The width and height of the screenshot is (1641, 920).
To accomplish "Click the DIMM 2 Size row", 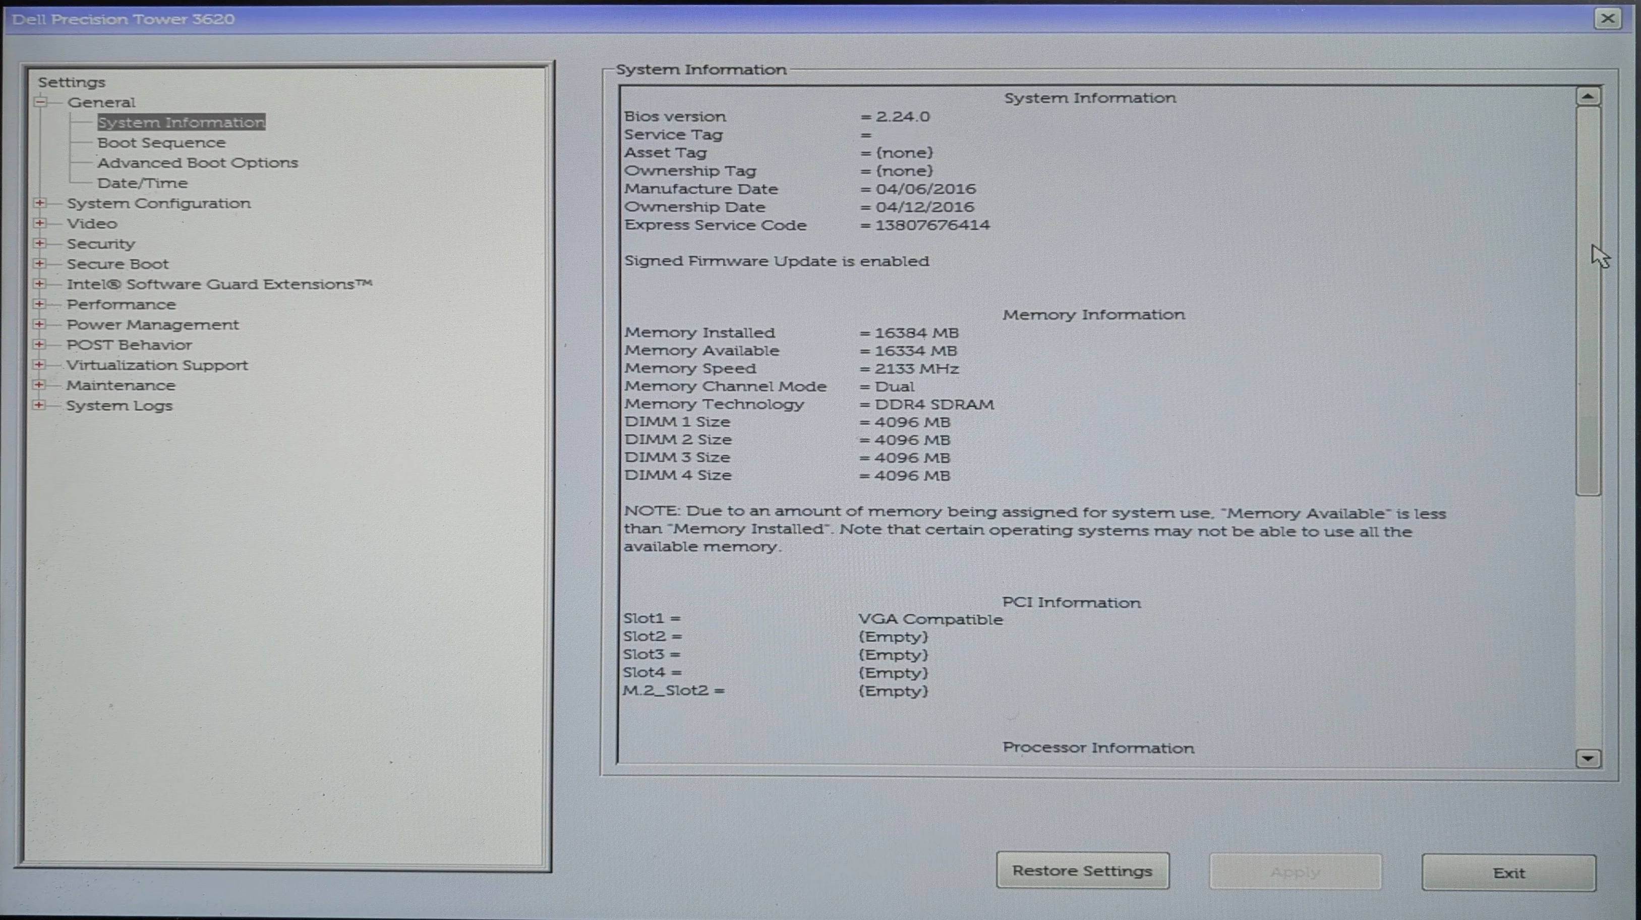I will tap(787, 440).
